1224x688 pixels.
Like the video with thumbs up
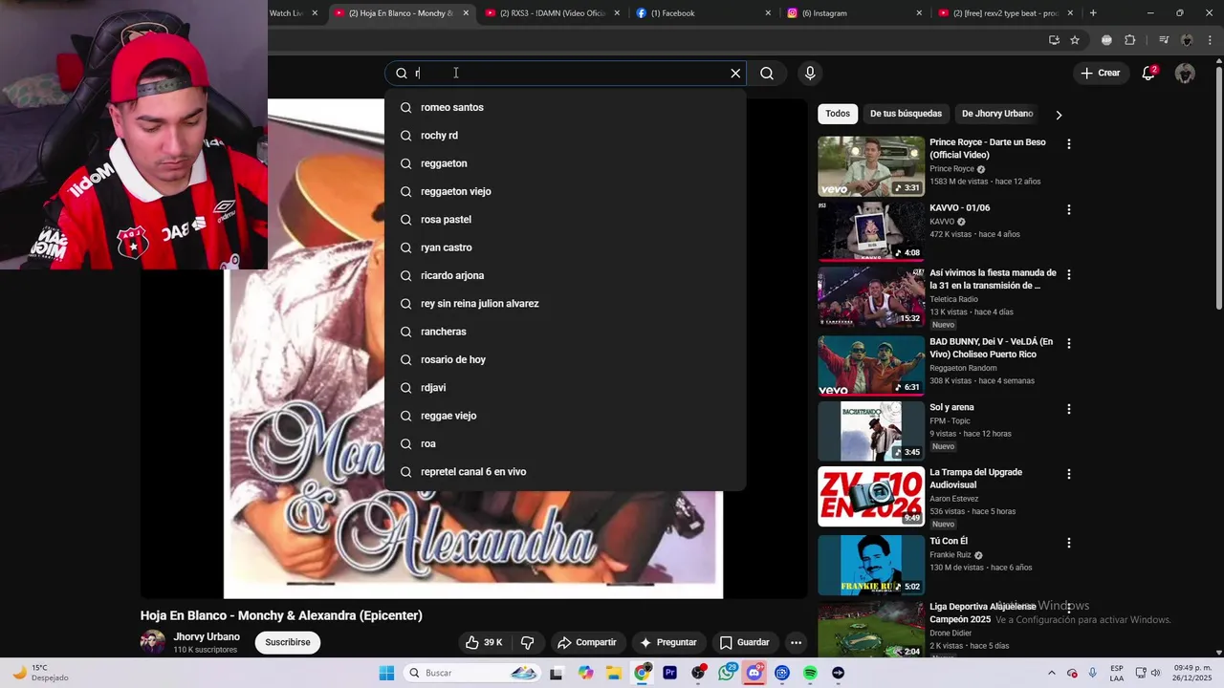[x=484, y=642]
